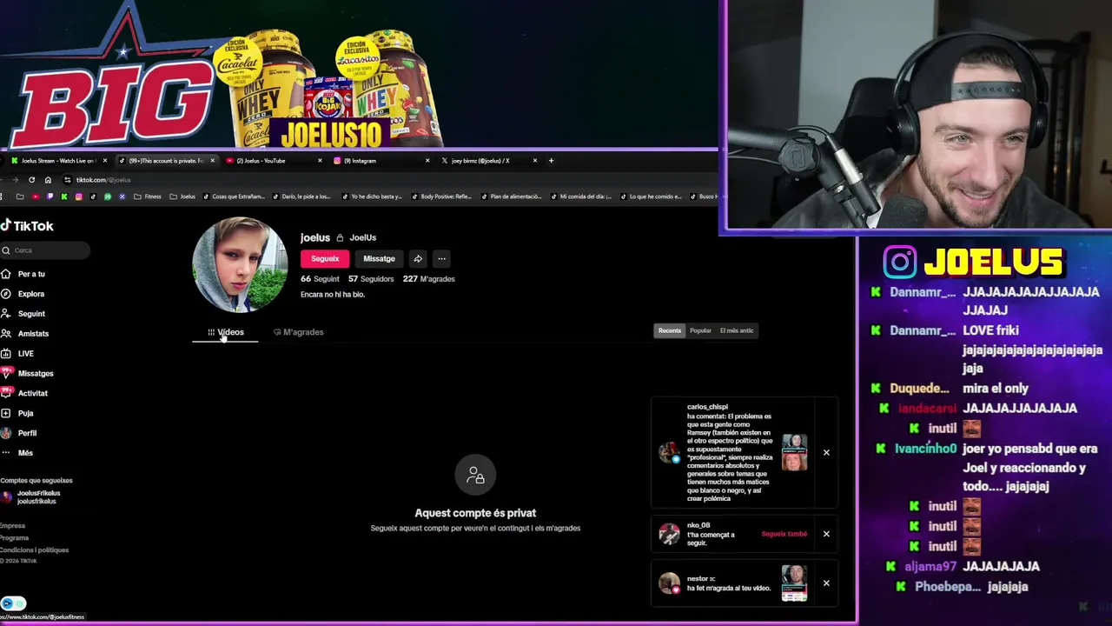Select Popular sort option
The height and width of the screenshot is (626, 1112).
point(700,330)
